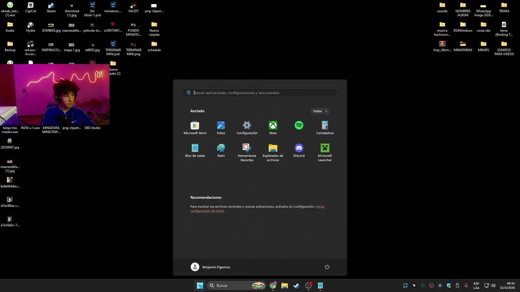Select the FACEIT desktop shortcut
The image size is (520, 292).
(133, 8)
